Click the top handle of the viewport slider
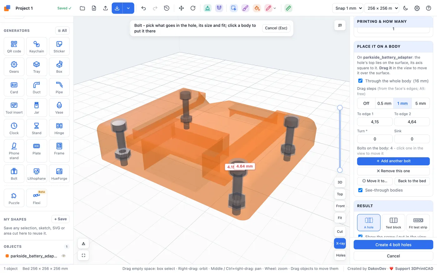This screenshot has width=437, height=273. [340, 108]
